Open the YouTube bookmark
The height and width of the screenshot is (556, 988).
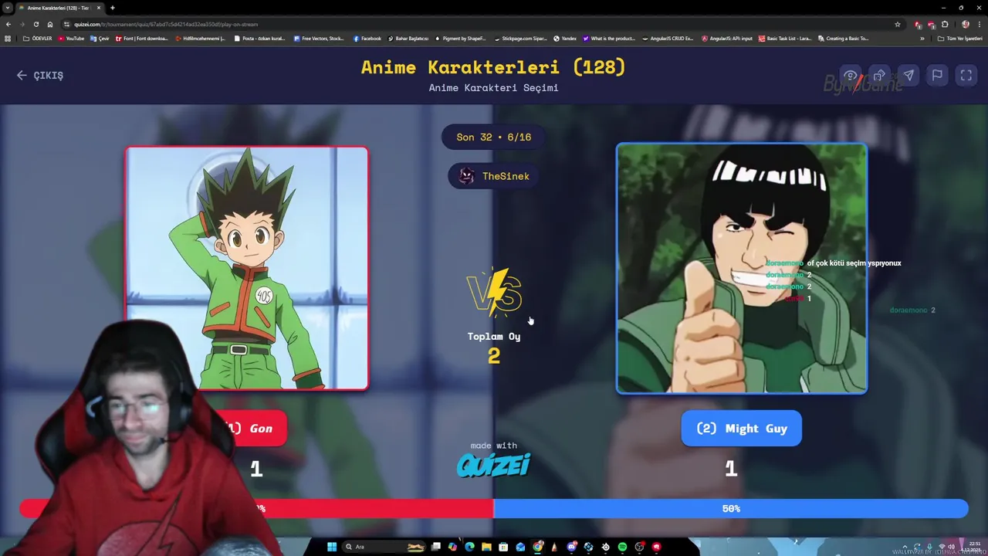[x=71, y=38]
